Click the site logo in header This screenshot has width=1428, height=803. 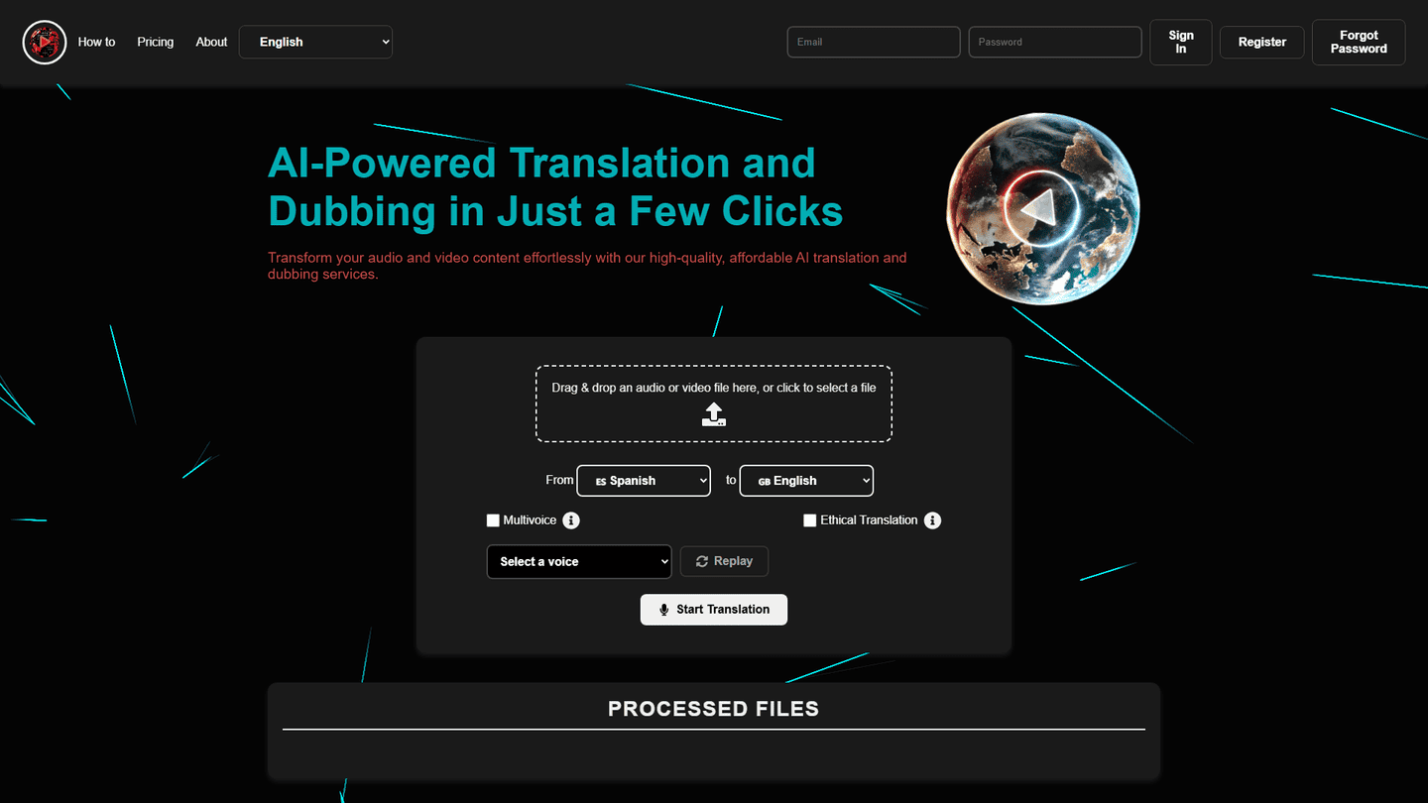click(x=45, y=43)
